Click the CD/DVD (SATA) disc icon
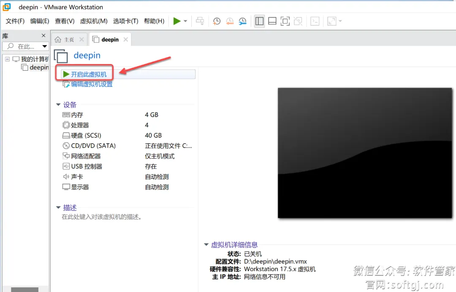 click(x=66, y=146)
